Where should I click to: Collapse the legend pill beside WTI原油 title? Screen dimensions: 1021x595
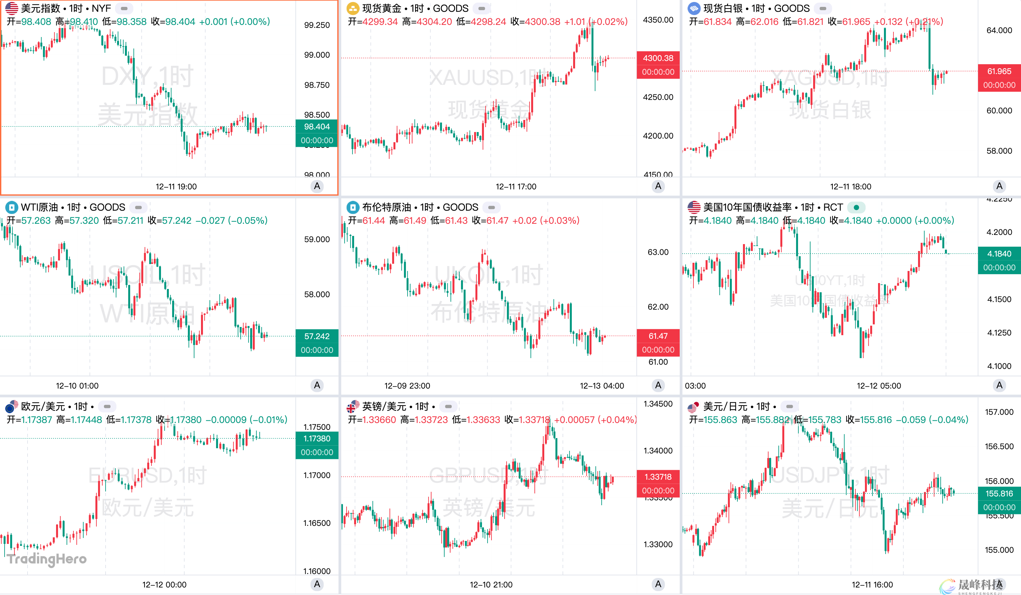point(138,207)
